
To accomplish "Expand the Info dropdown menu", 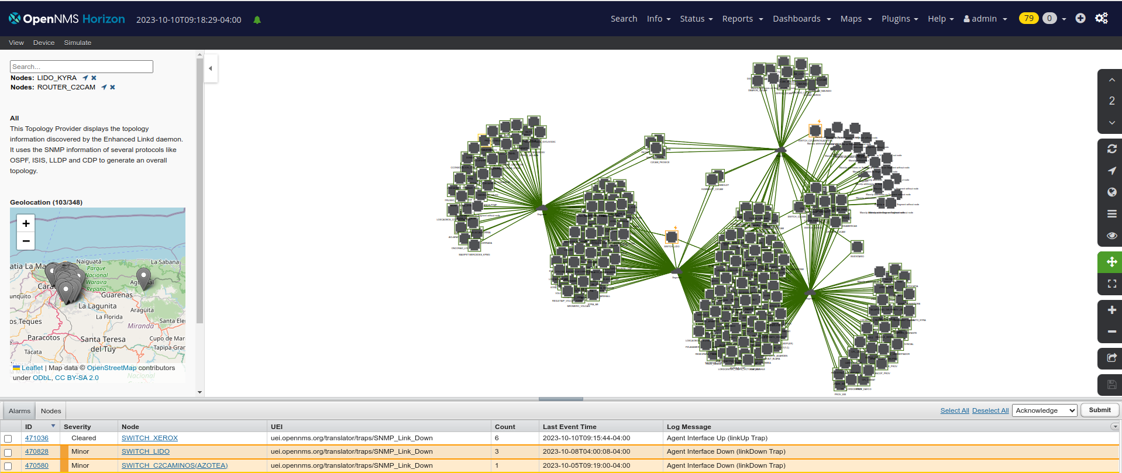I will [x=659, y=19].
